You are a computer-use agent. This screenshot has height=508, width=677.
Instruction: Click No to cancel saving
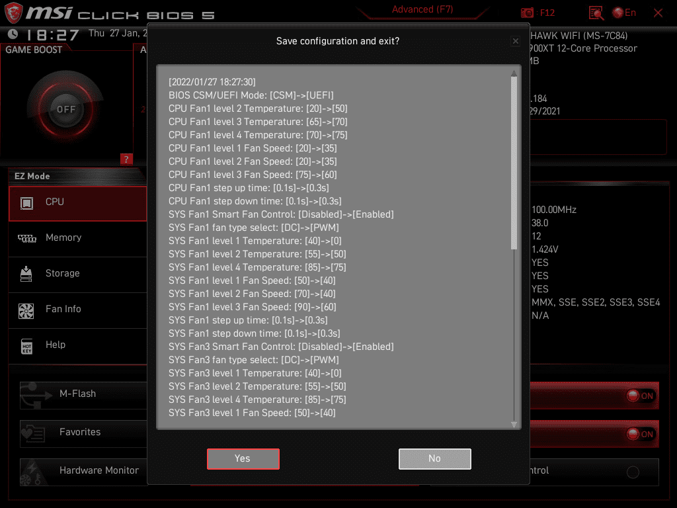point(435,459)
